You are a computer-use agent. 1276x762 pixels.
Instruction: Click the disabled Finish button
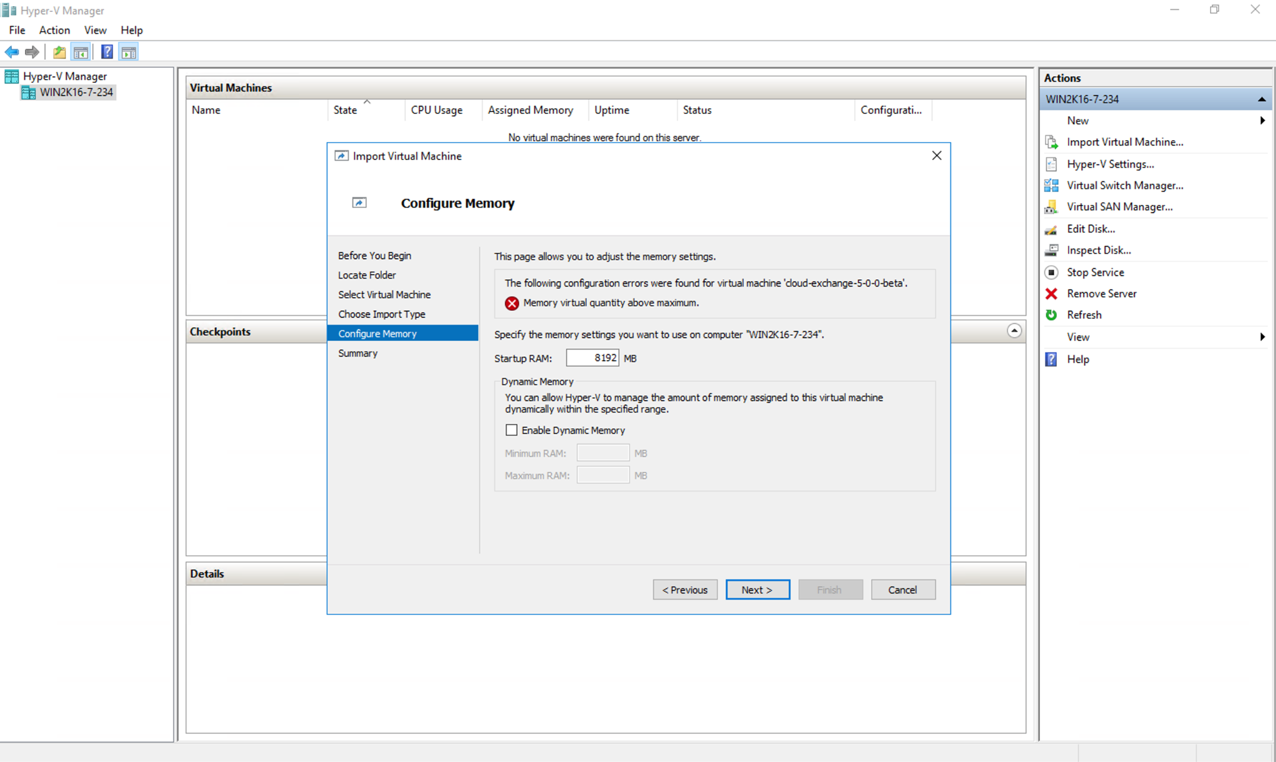pos(831,589)
